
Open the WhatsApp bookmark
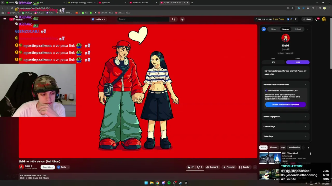tap(27, 13)
